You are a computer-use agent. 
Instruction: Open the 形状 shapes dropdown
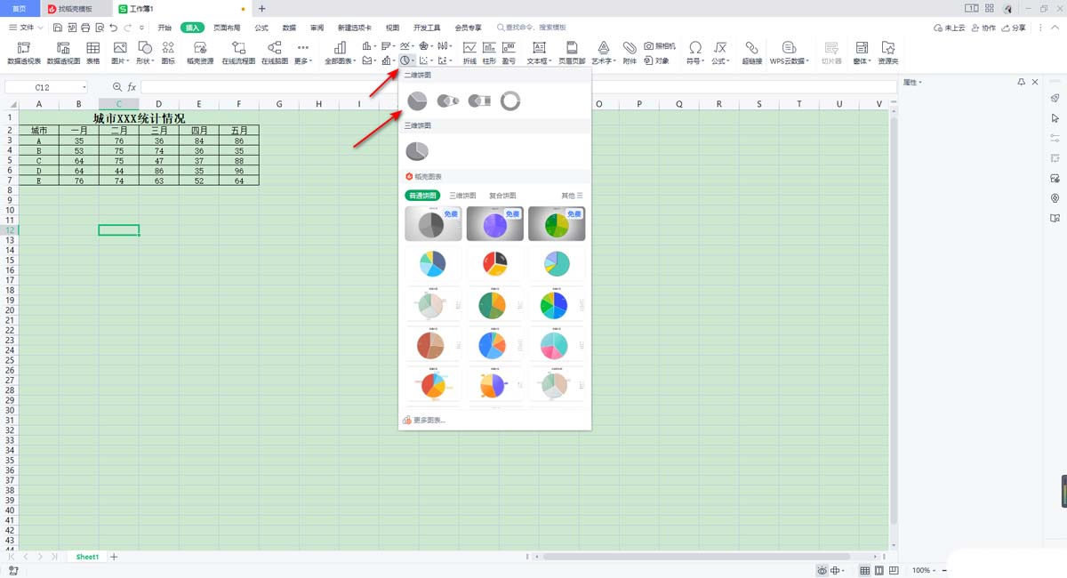point(145,53)
